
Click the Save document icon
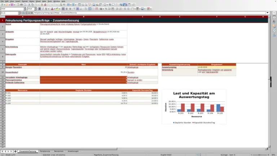[12, 5]
